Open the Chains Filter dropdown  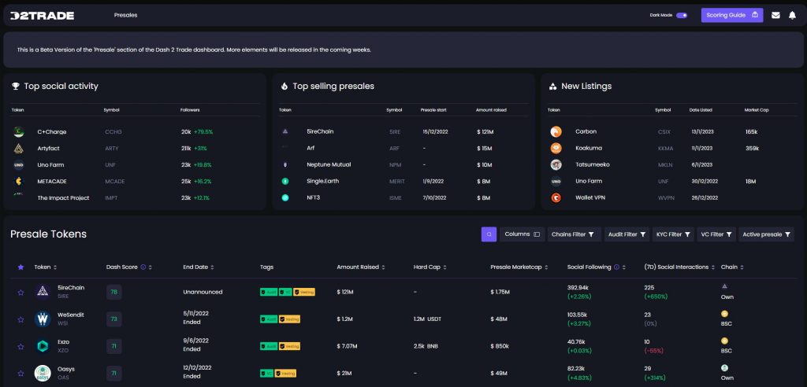574,234
